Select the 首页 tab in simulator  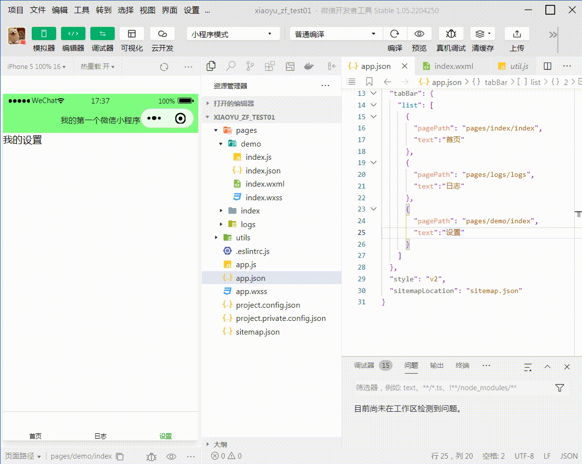click(x=35, y=436)
